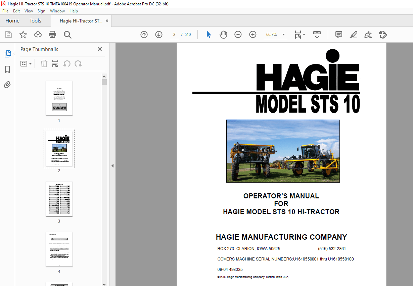Screen dimensions: 413x286
Task: Toggle the Page Thumbnails sidebar panel
Action: 7,53
